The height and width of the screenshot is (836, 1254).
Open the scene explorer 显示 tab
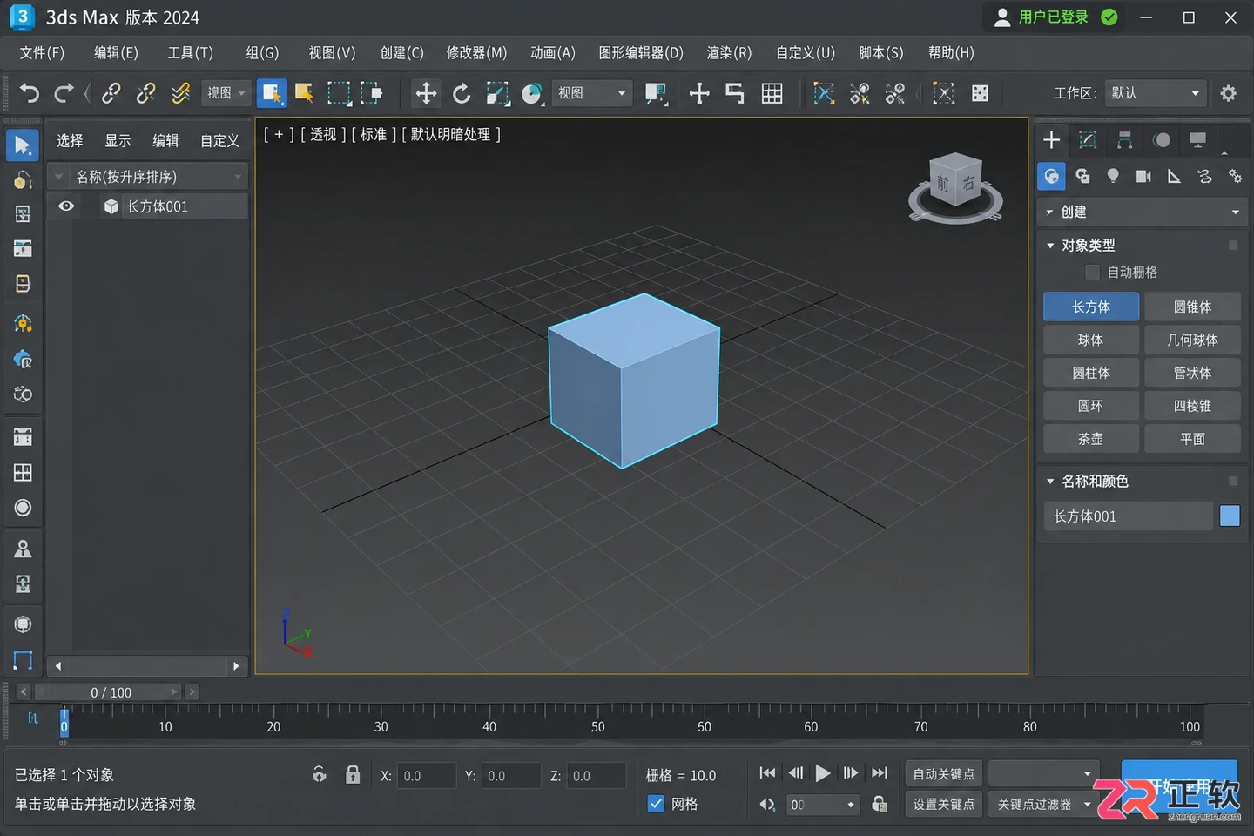(x=118, y=141)
